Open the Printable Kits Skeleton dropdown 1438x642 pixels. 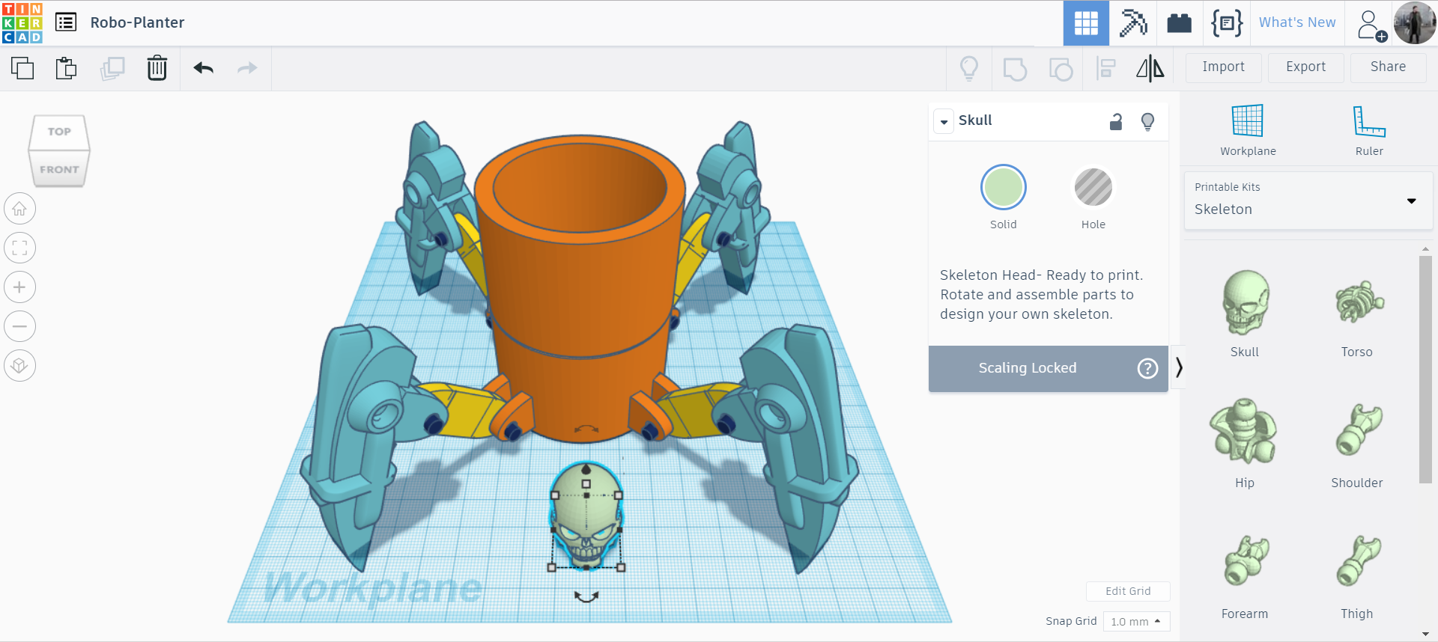(x=1308, y=201)
